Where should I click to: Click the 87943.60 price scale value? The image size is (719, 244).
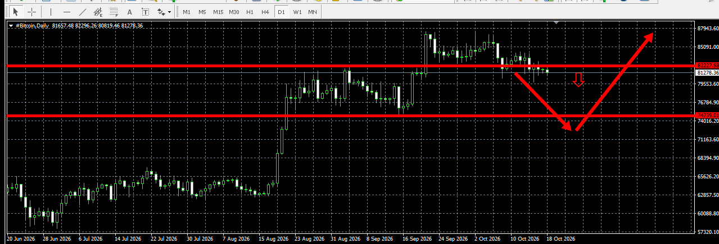[x=707, y=28]
